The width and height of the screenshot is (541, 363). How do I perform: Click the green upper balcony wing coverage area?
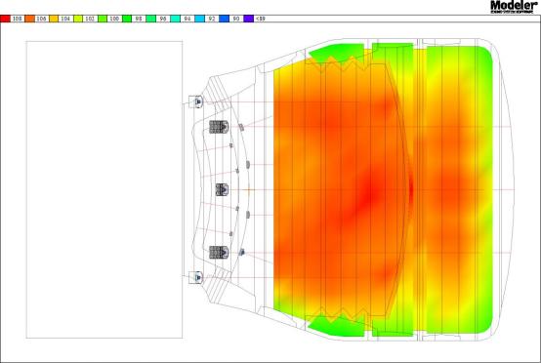tap(336, 53)
